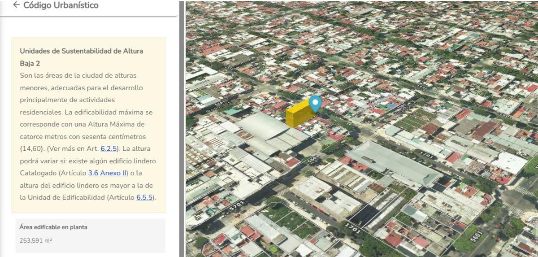
Task: Open the Art. 6.2.5 link
Action: point(108,148)
